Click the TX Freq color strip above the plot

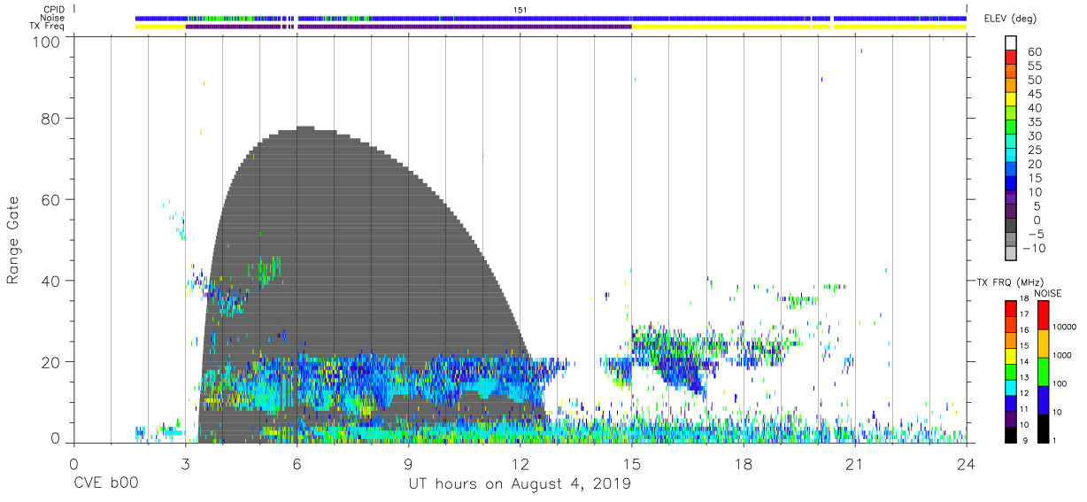click(x=551, y=27)
